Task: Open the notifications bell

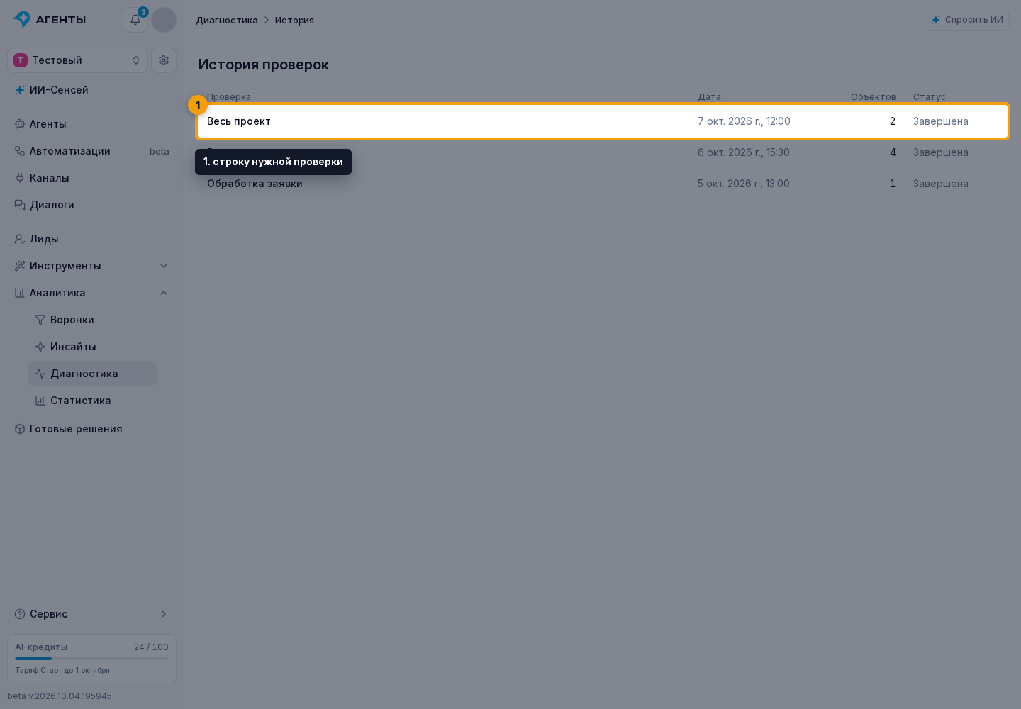Action: pos(135,20)
